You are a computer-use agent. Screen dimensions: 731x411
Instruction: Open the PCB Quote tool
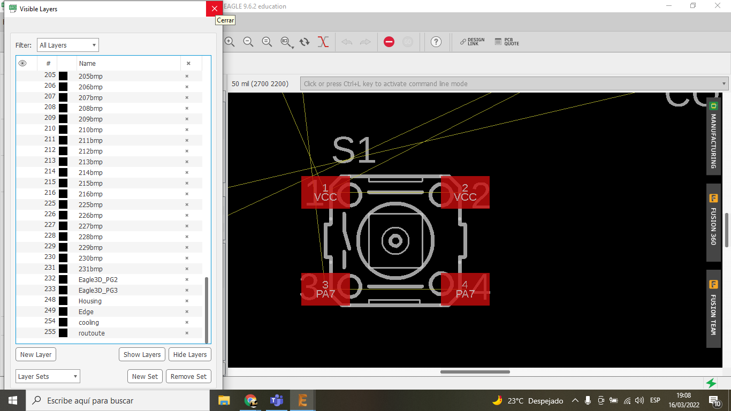[x=506, y=42]
